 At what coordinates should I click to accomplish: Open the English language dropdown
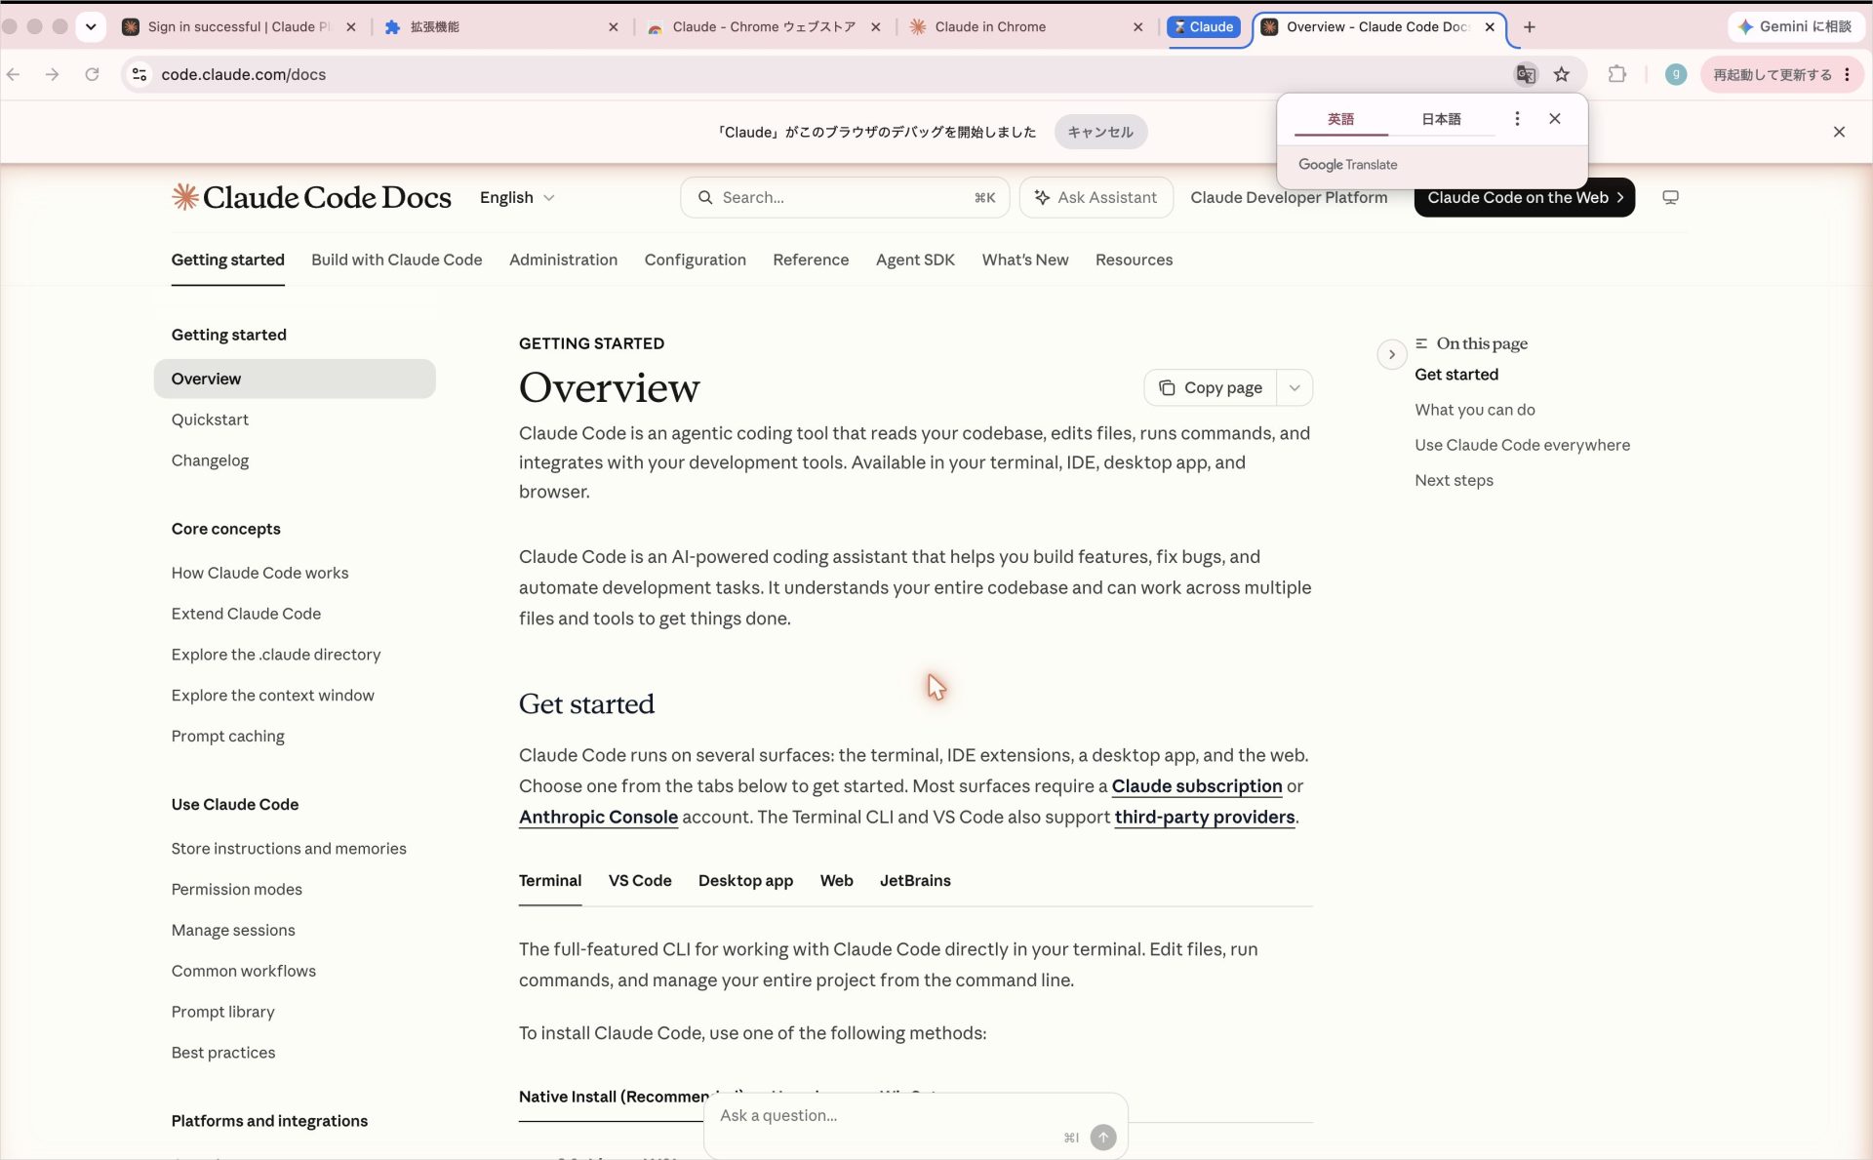click(x=517, y=197)
